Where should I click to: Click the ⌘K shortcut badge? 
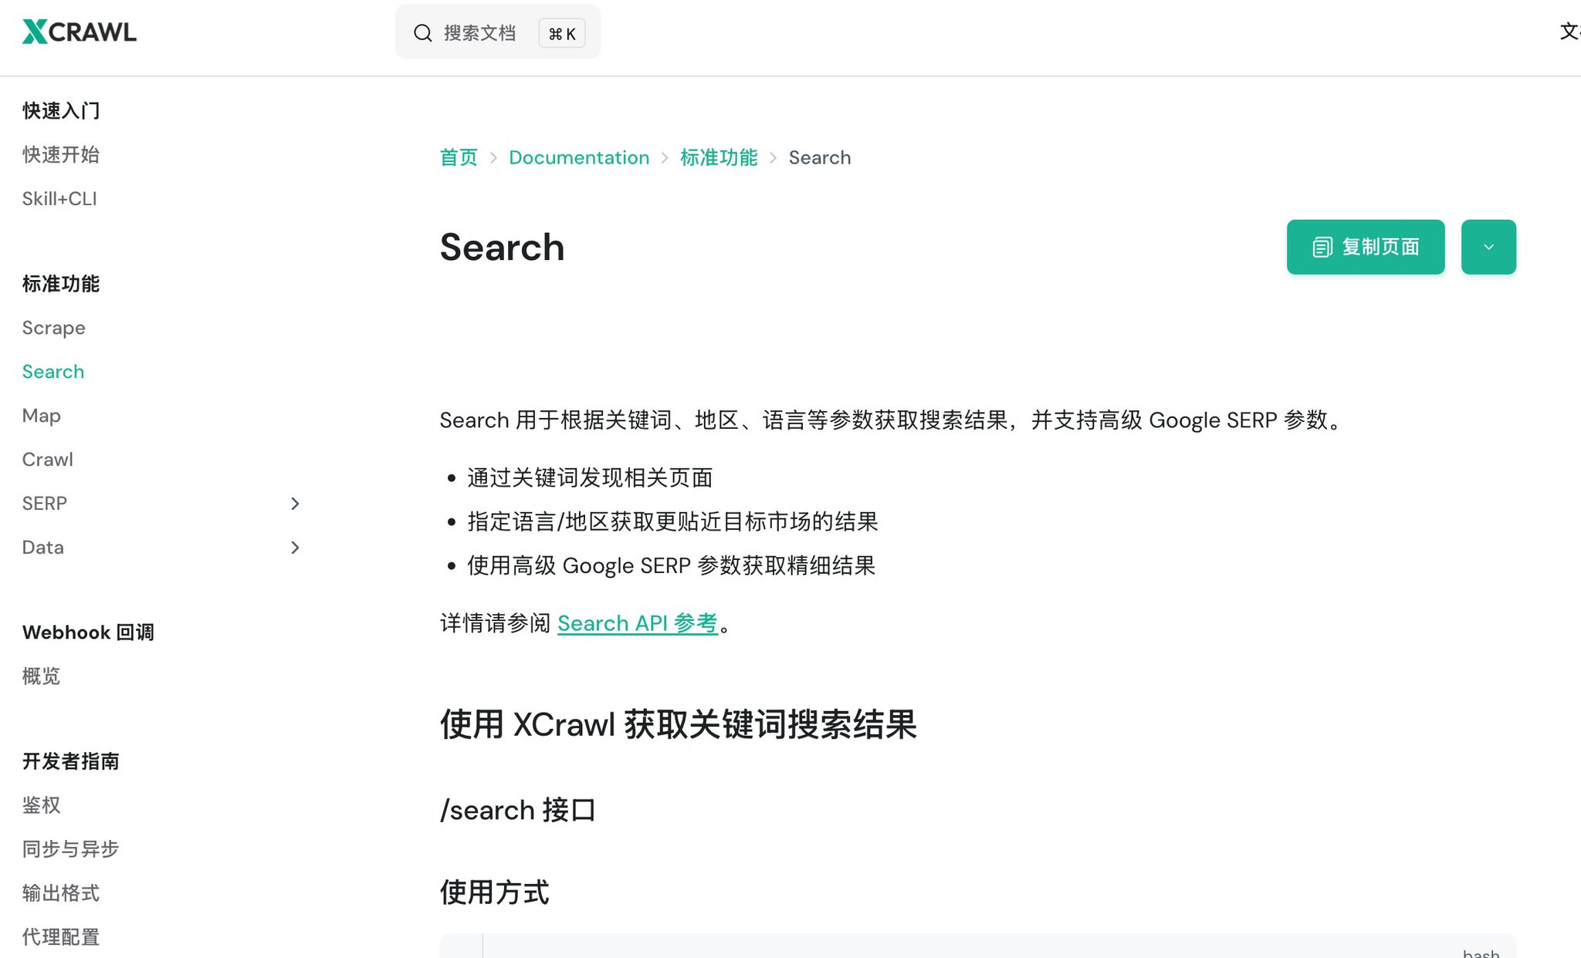[x=562, y=33]
